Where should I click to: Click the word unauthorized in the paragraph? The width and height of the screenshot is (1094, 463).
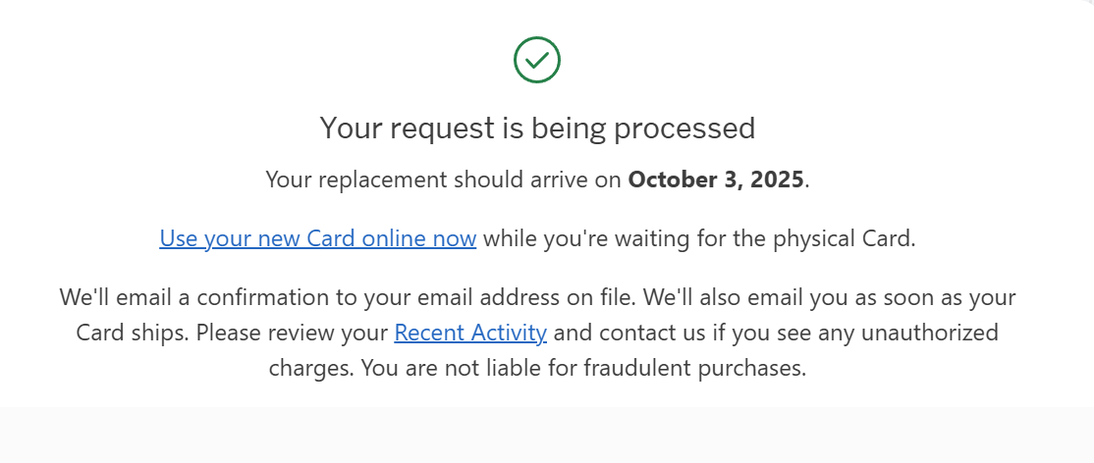[930, 332]
